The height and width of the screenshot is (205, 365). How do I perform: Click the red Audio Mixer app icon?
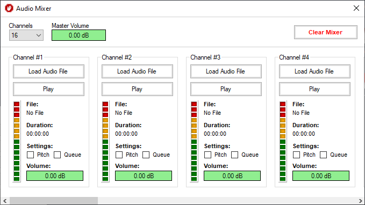point(9,9)
